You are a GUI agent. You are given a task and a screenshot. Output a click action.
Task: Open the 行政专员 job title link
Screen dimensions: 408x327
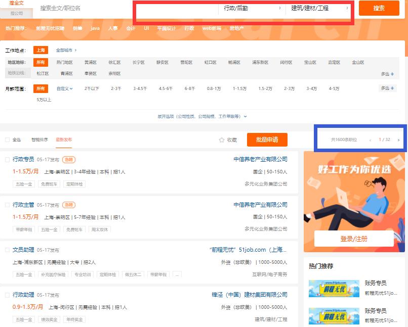point(23,159)
